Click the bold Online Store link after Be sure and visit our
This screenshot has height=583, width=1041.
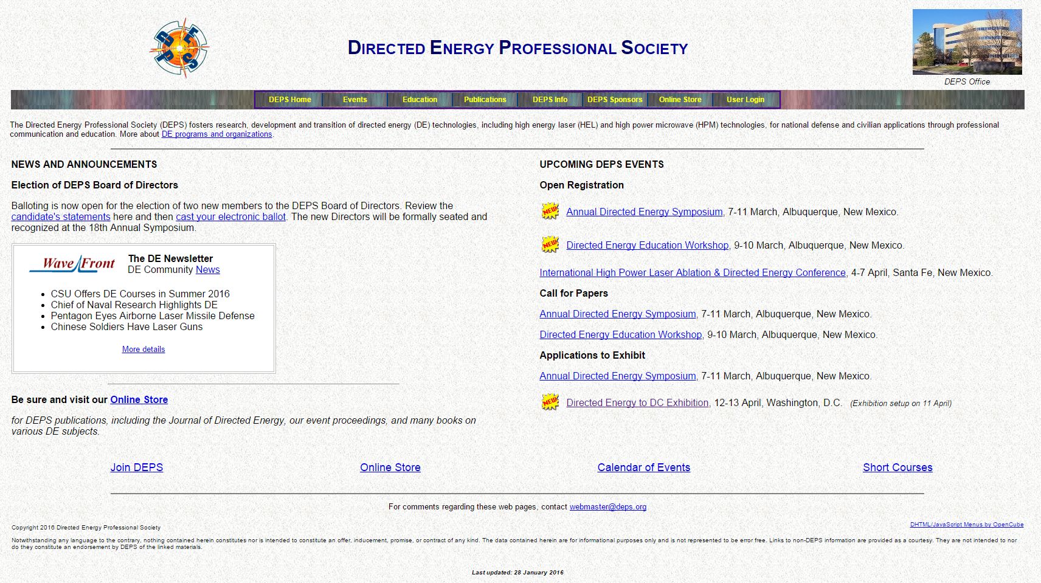139,400
